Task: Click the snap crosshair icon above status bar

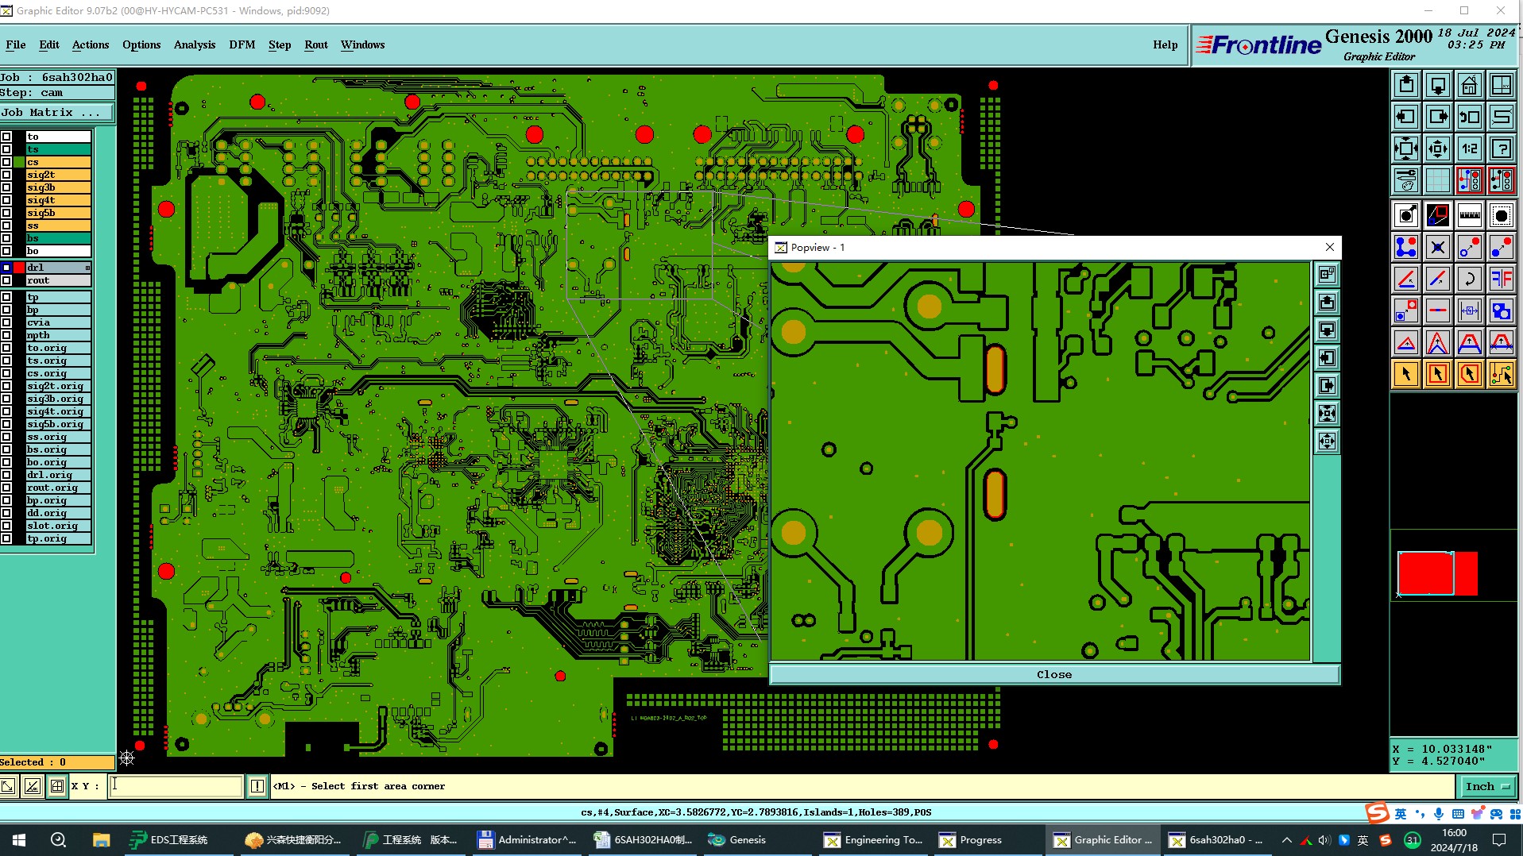Action: click(x=127, y=758)
